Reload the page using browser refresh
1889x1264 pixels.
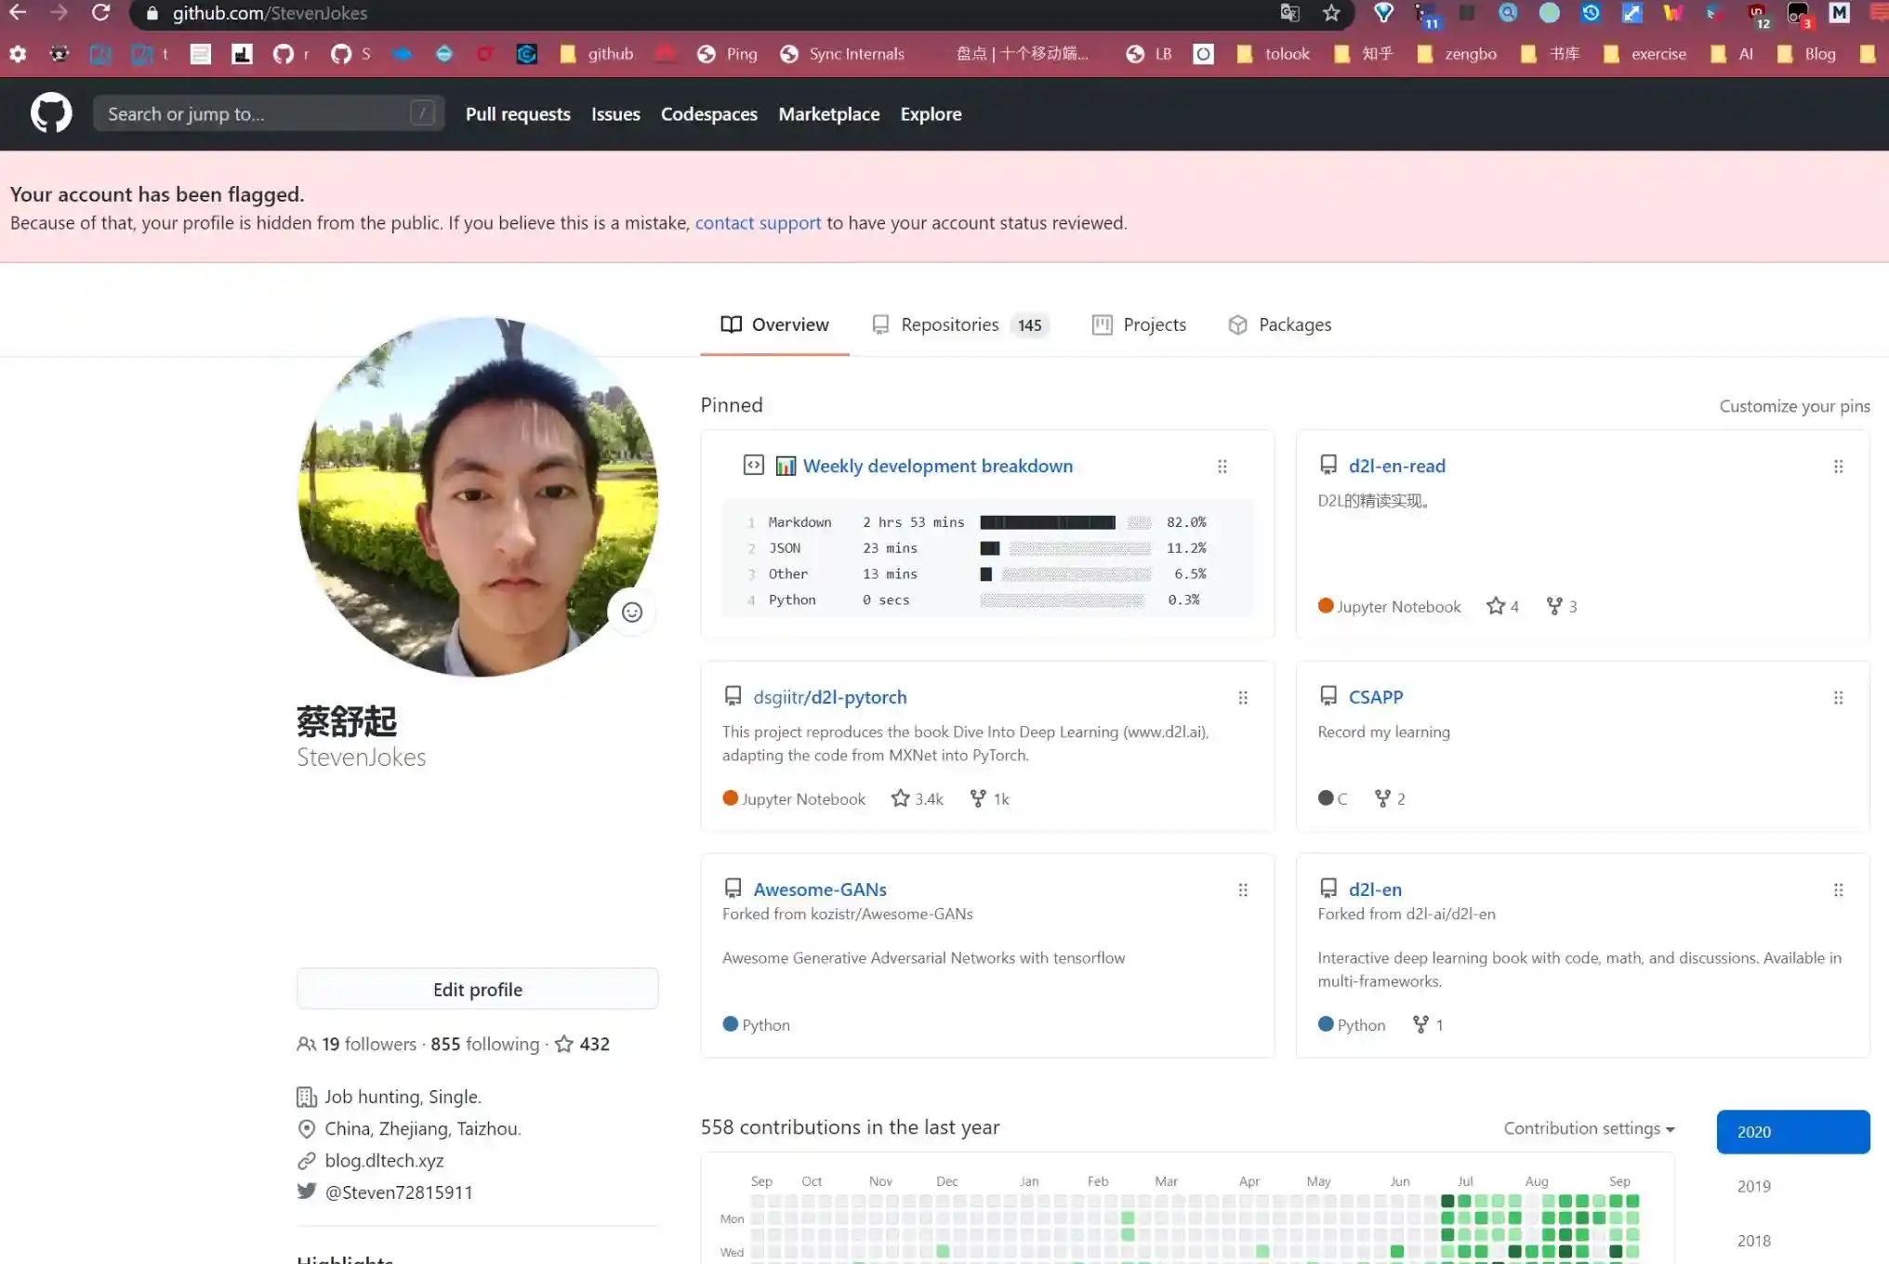point(100,13)
